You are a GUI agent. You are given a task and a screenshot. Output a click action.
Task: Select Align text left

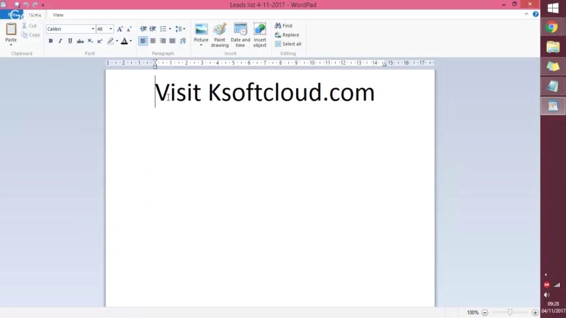click(x=143, y=41)
